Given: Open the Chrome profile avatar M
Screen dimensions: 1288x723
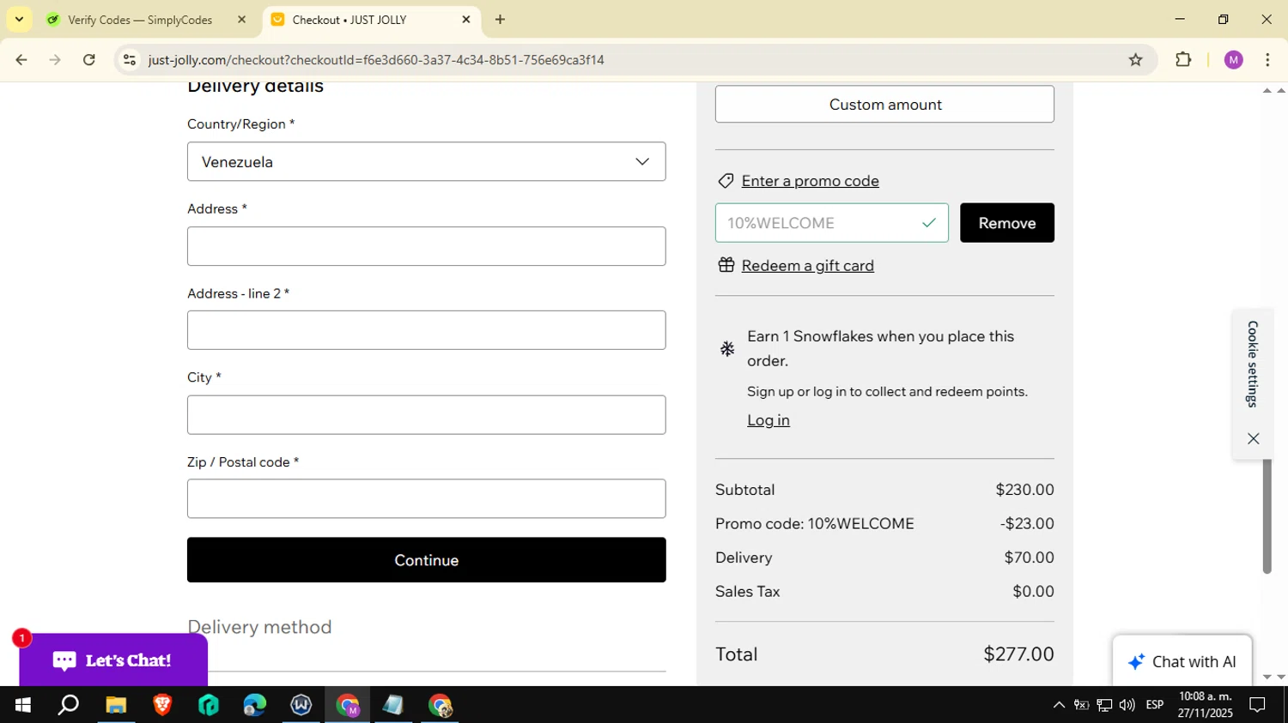Looking at the screenshot, I should [1234, 60].
